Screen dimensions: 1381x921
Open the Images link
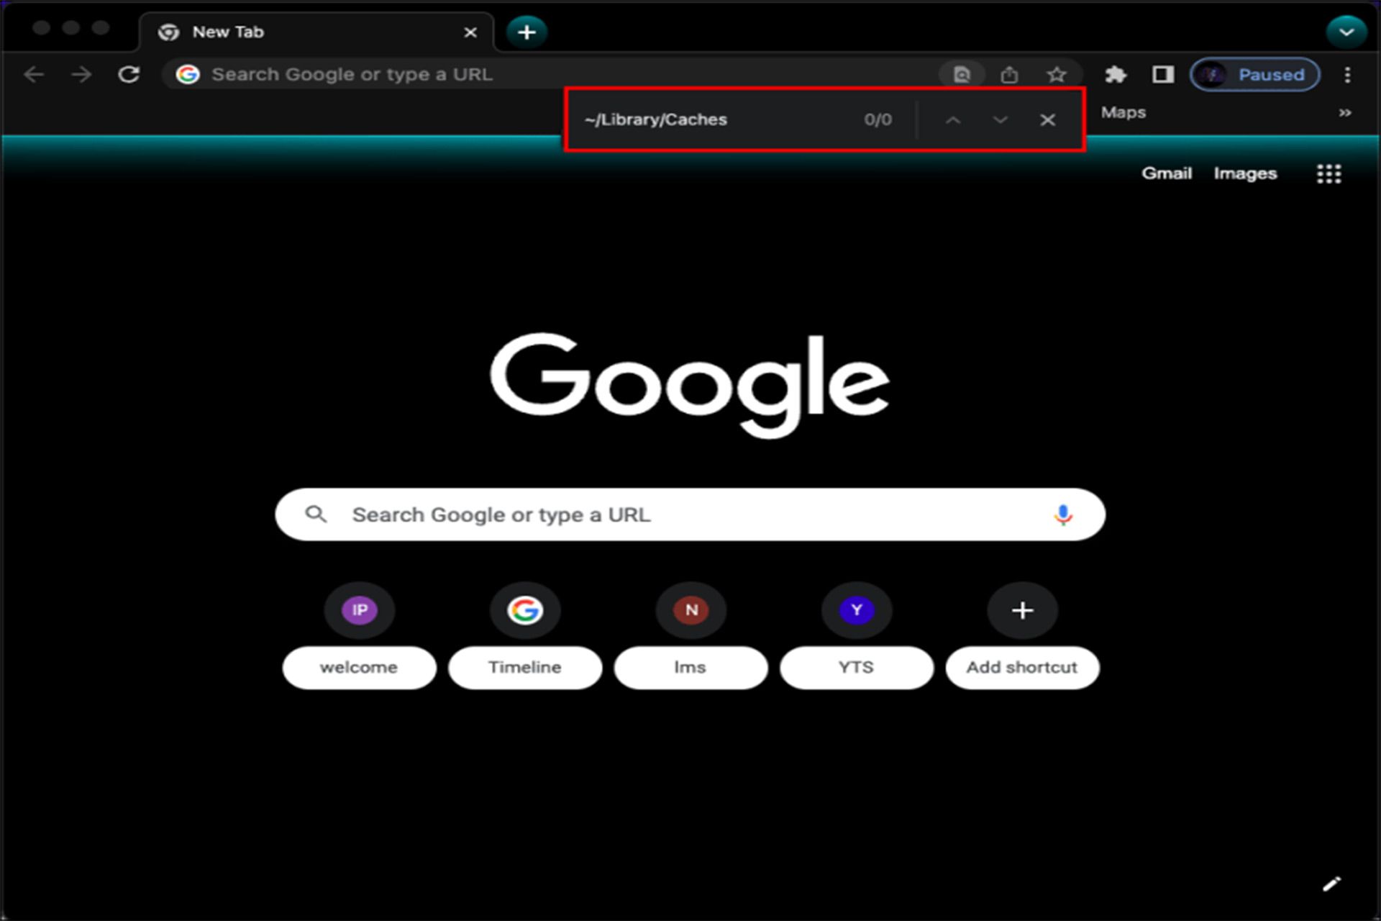pyautogui.click(x=1245, y=173)
